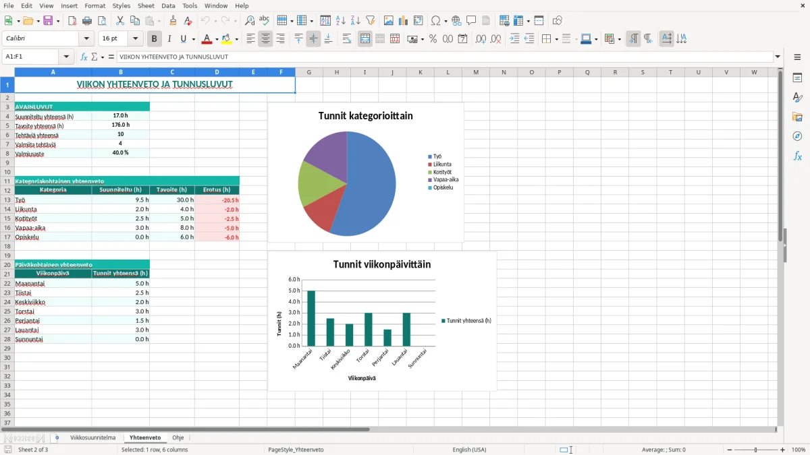Expand the formula bar

[778, 57]
